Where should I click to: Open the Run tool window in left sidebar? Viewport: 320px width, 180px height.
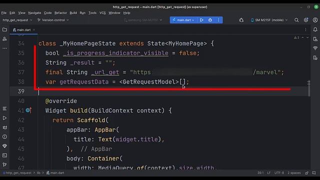[x=4, y=118]
